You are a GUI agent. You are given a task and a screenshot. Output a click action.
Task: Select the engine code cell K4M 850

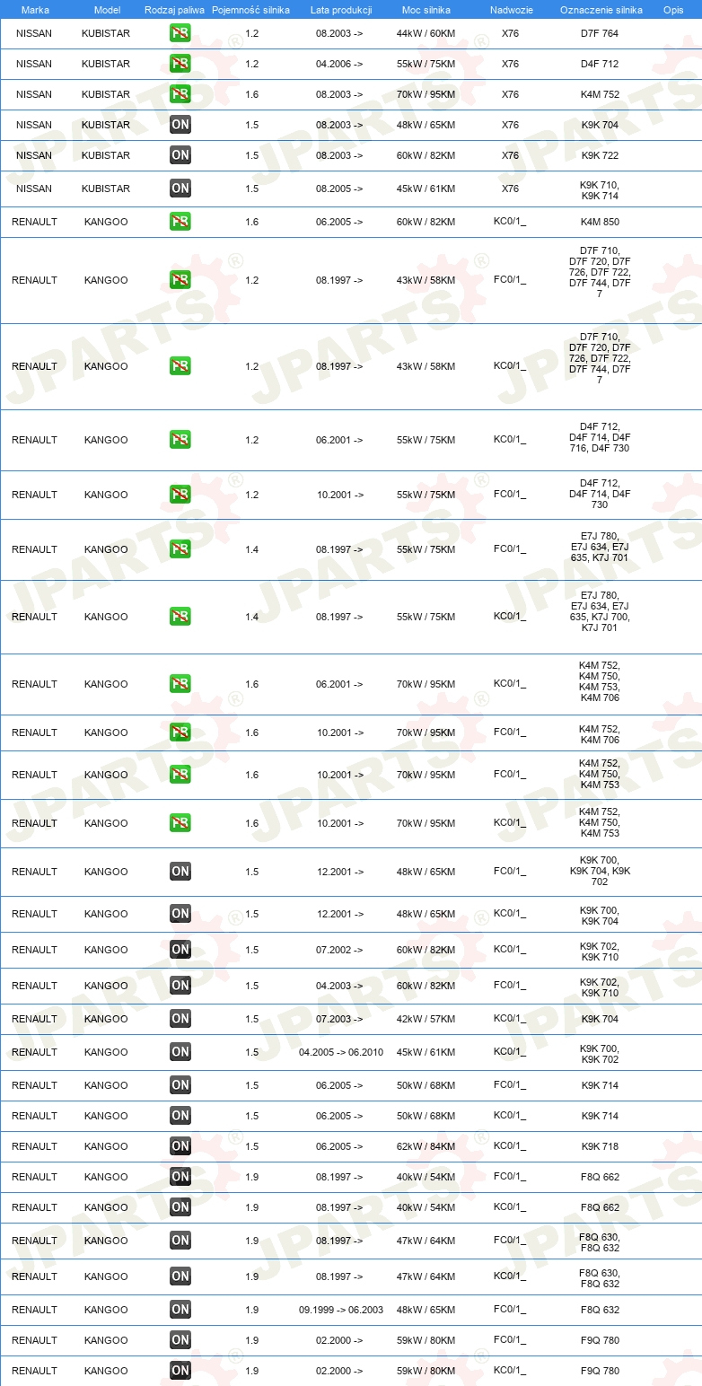coord(600,222)
